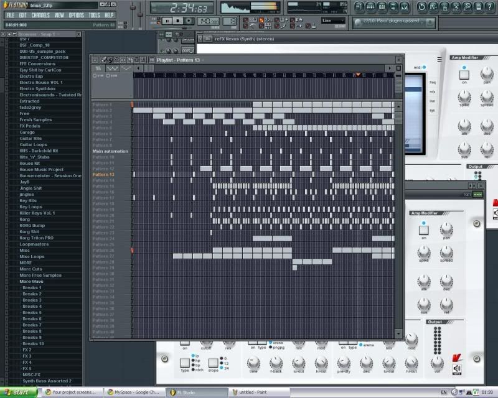Viewport: 498px width, 398px height.
Task: Open the playlist options menu arrow
Action: point(95,60)
